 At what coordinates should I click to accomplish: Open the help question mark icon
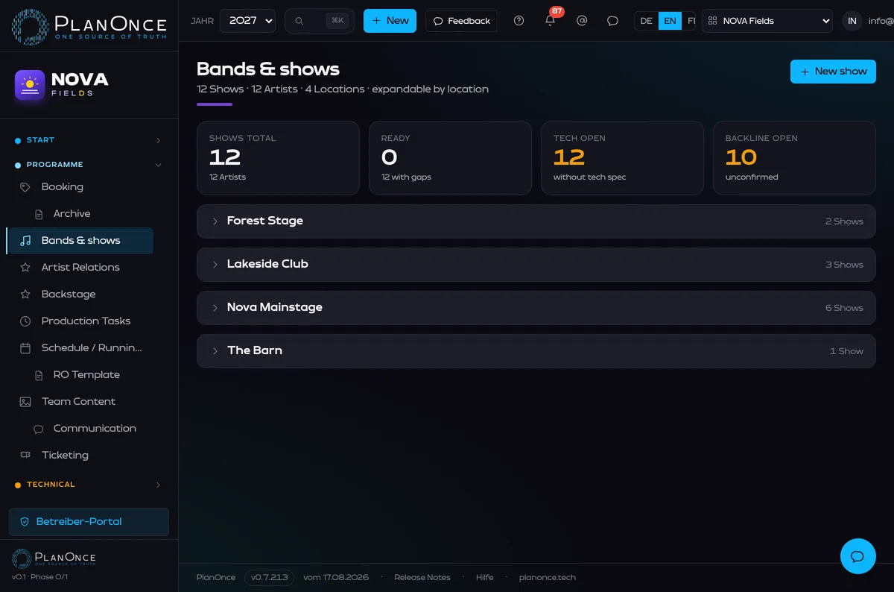point(519,21)
